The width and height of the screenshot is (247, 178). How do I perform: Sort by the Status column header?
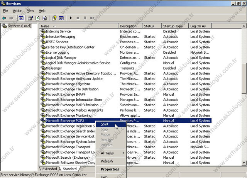tap(152, 26)
